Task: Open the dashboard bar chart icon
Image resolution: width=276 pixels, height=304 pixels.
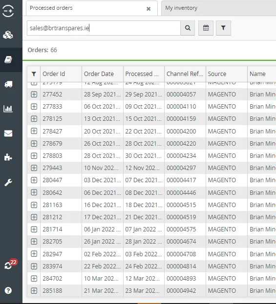Action: click(8, 109)
